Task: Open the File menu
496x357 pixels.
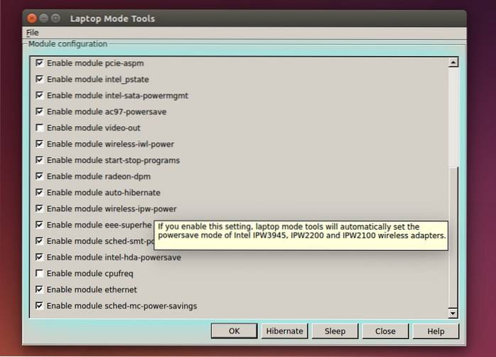Action: 33,33
